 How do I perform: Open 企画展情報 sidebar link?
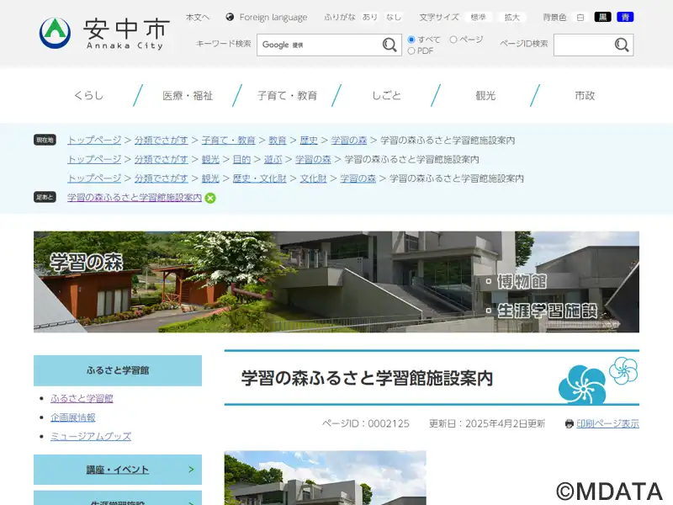[x=73, y=417]
